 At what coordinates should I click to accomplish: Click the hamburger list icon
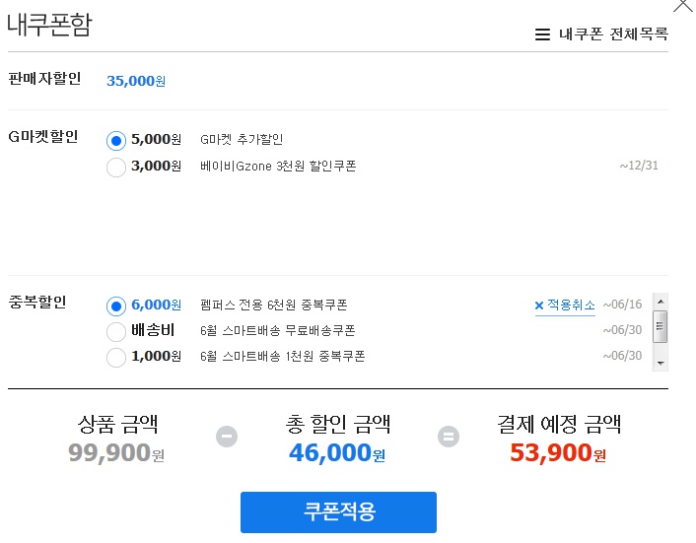[x=542, y=34]
